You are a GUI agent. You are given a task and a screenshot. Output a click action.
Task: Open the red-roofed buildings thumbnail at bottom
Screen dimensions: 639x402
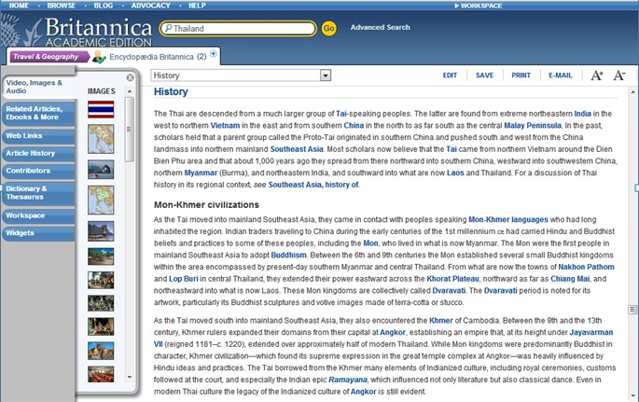pos(101,374)
